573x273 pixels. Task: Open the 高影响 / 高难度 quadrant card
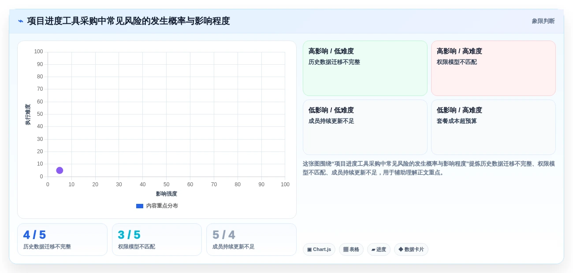(493, 68)
